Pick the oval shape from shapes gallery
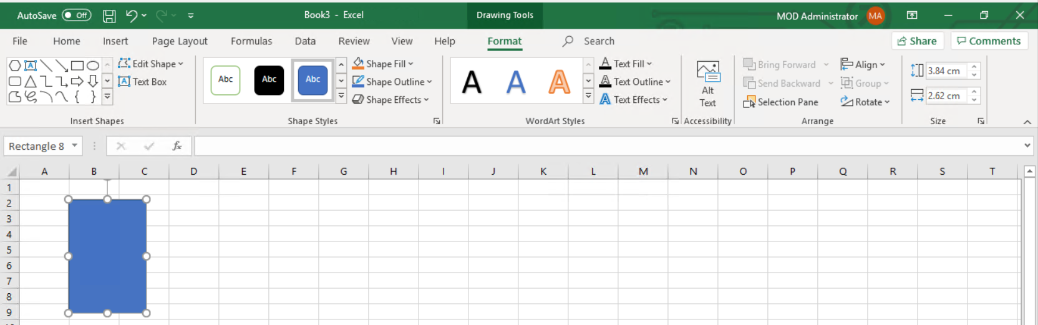The image size is (1038, 325). coord(93,65)
